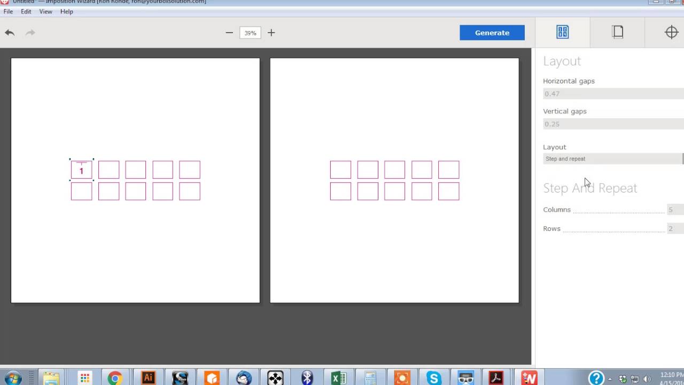Image resolution: width=684 pixels, height=385 pixels.
Task: Open the orange screen capture taskbar icon
Action: 402,378
